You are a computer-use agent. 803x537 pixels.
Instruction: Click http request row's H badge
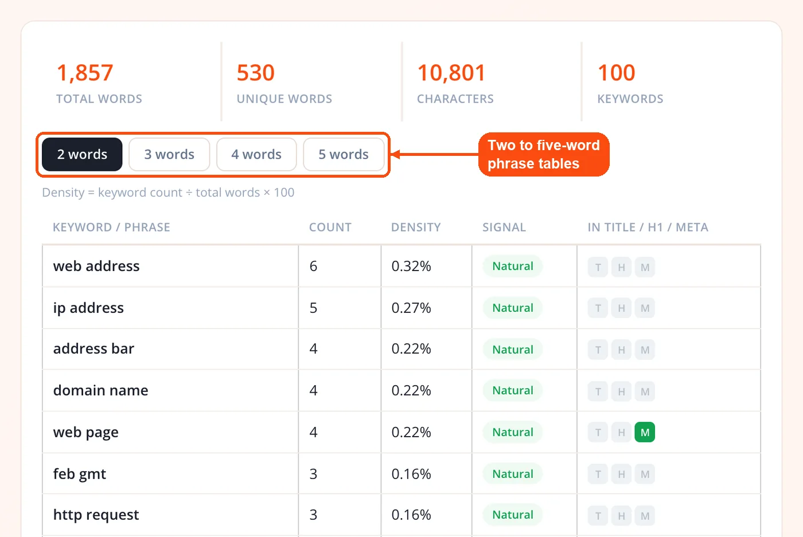[621, 516]
